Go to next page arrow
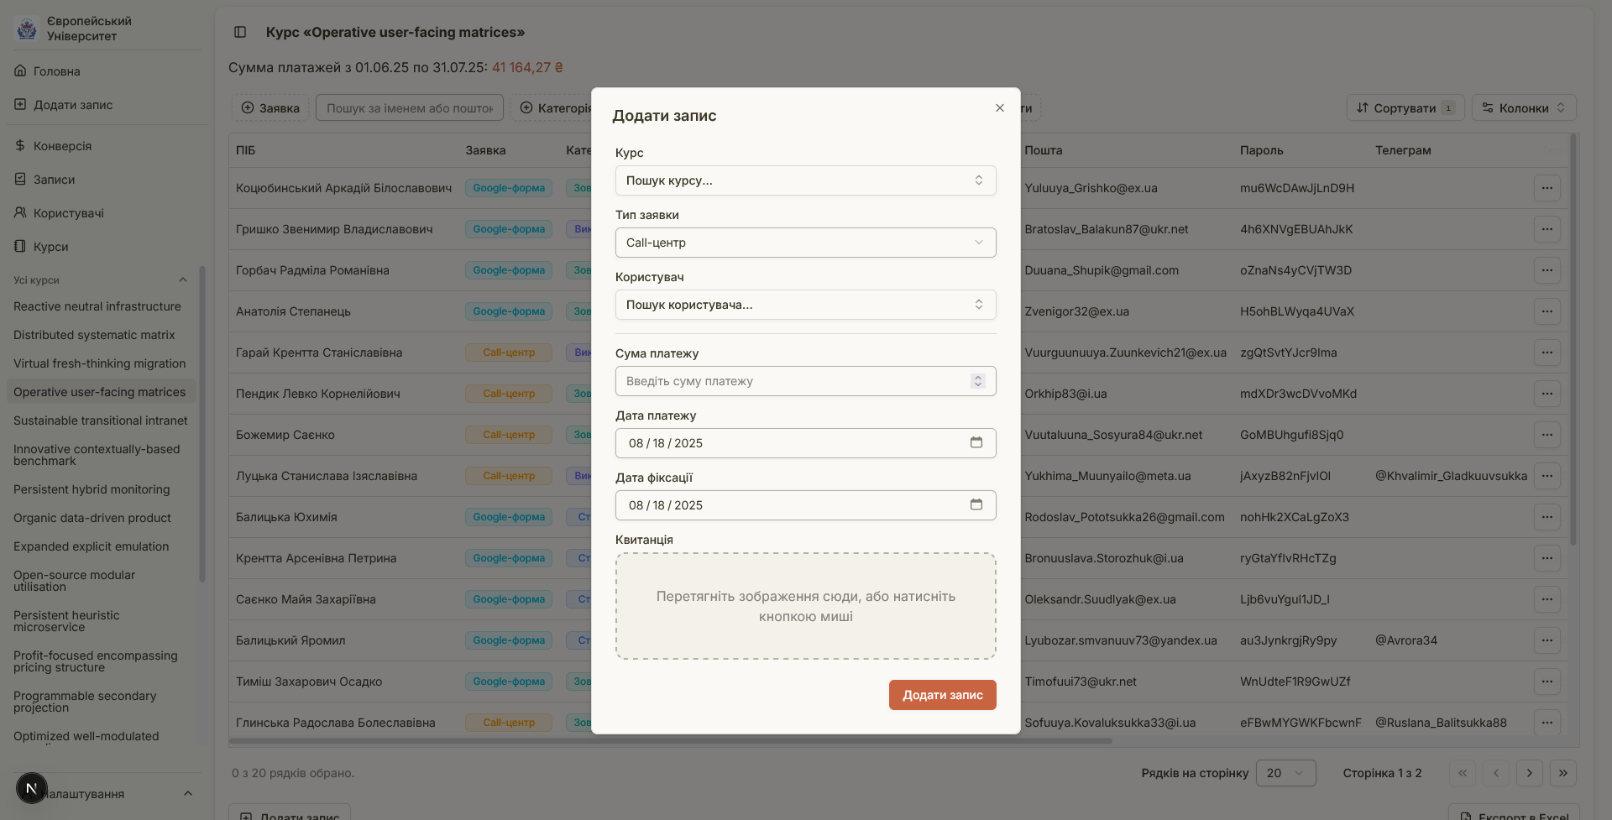This screenshot has height=820, width=1612. [1529, 773]
